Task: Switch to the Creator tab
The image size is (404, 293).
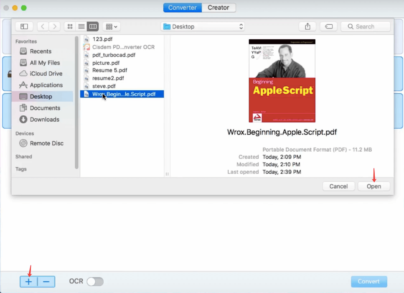Action: point(219,8)
